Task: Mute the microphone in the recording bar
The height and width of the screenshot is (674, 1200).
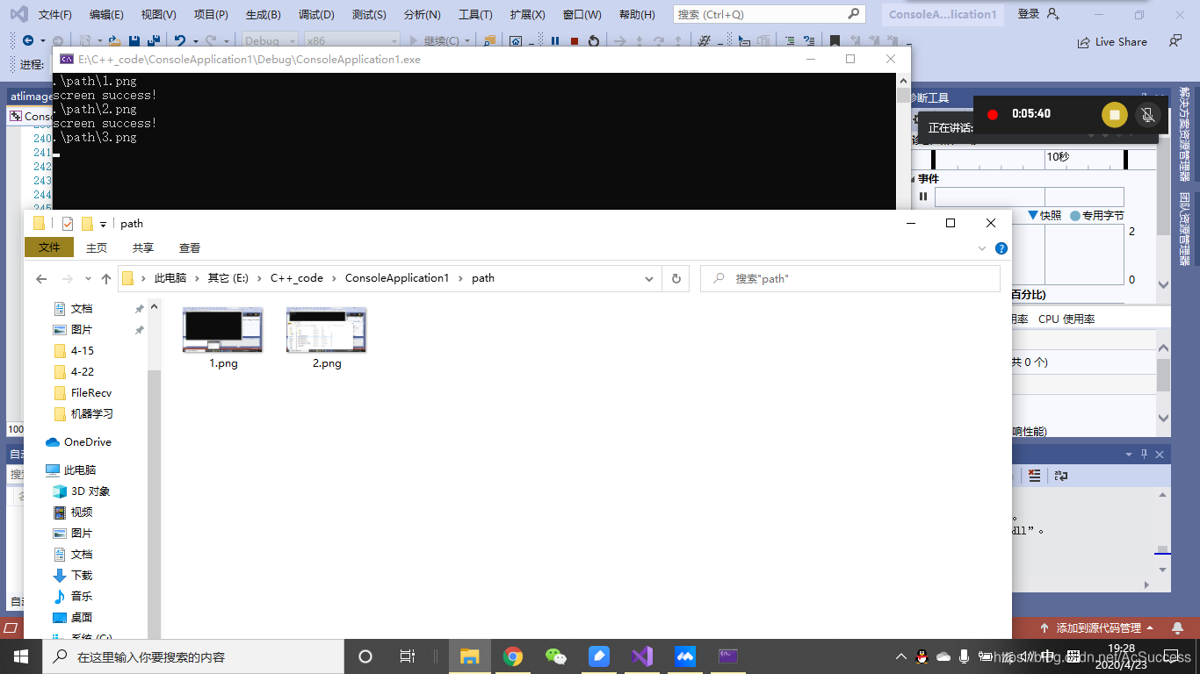Action: [x=1147, y=114]
